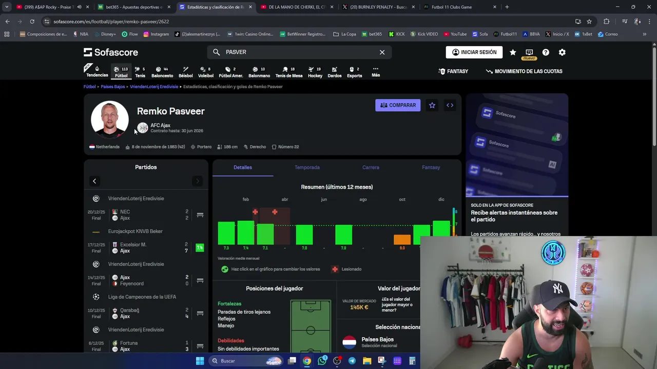The image size is (657, 369).
Task: Open Telegram from the taskbar
Action: click(x=352, y=361)
